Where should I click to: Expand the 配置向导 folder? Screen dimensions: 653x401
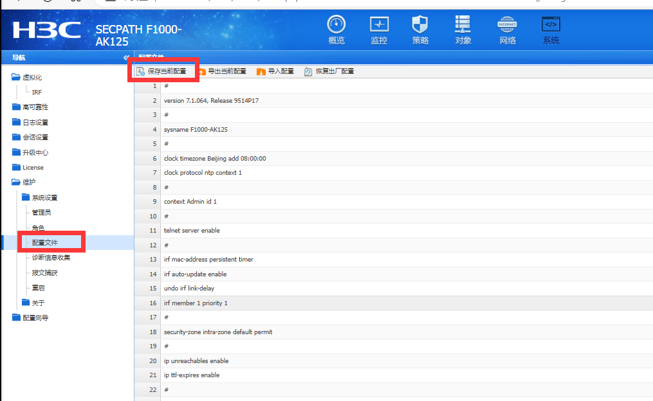[16, 317]
